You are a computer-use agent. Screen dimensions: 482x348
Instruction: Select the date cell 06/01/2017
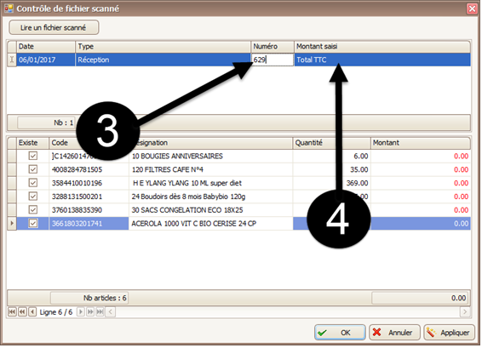(x=46, y=60)
